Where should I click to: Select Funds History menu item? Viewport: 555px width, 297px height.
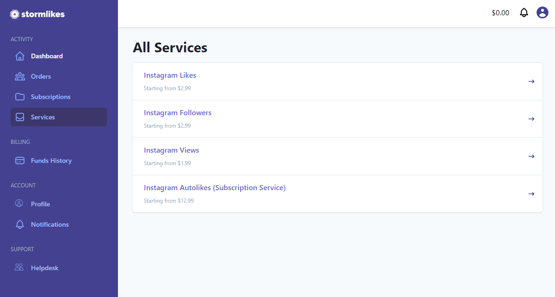[51, 161]
